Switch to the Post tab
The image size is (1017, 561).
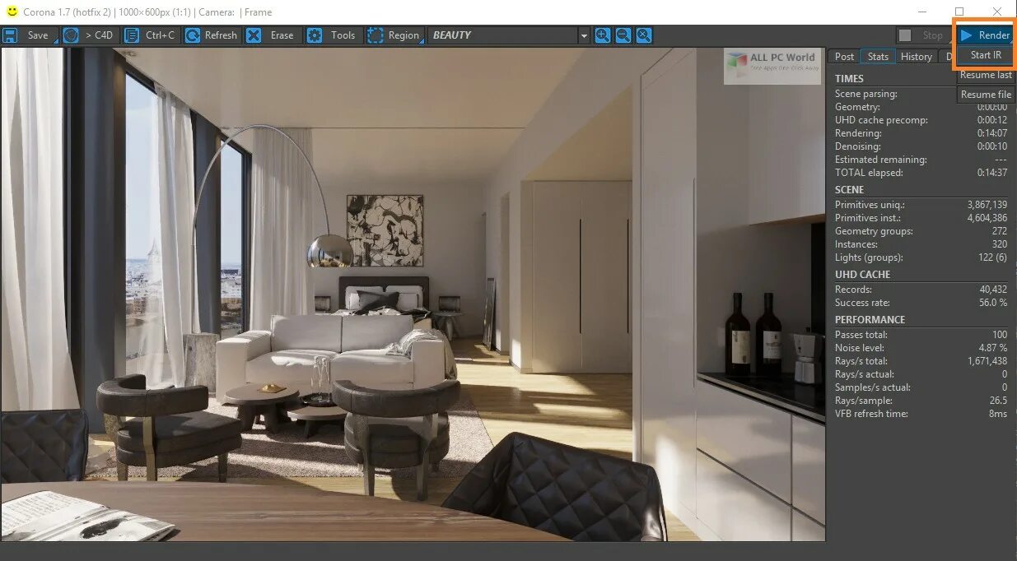click(844, 56)
